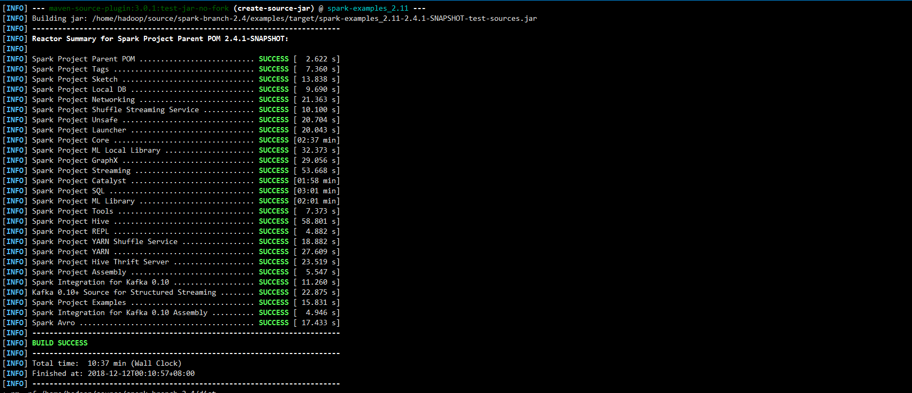
Task: Click 'Spark Project SQL' text
Action: point(68,191)
